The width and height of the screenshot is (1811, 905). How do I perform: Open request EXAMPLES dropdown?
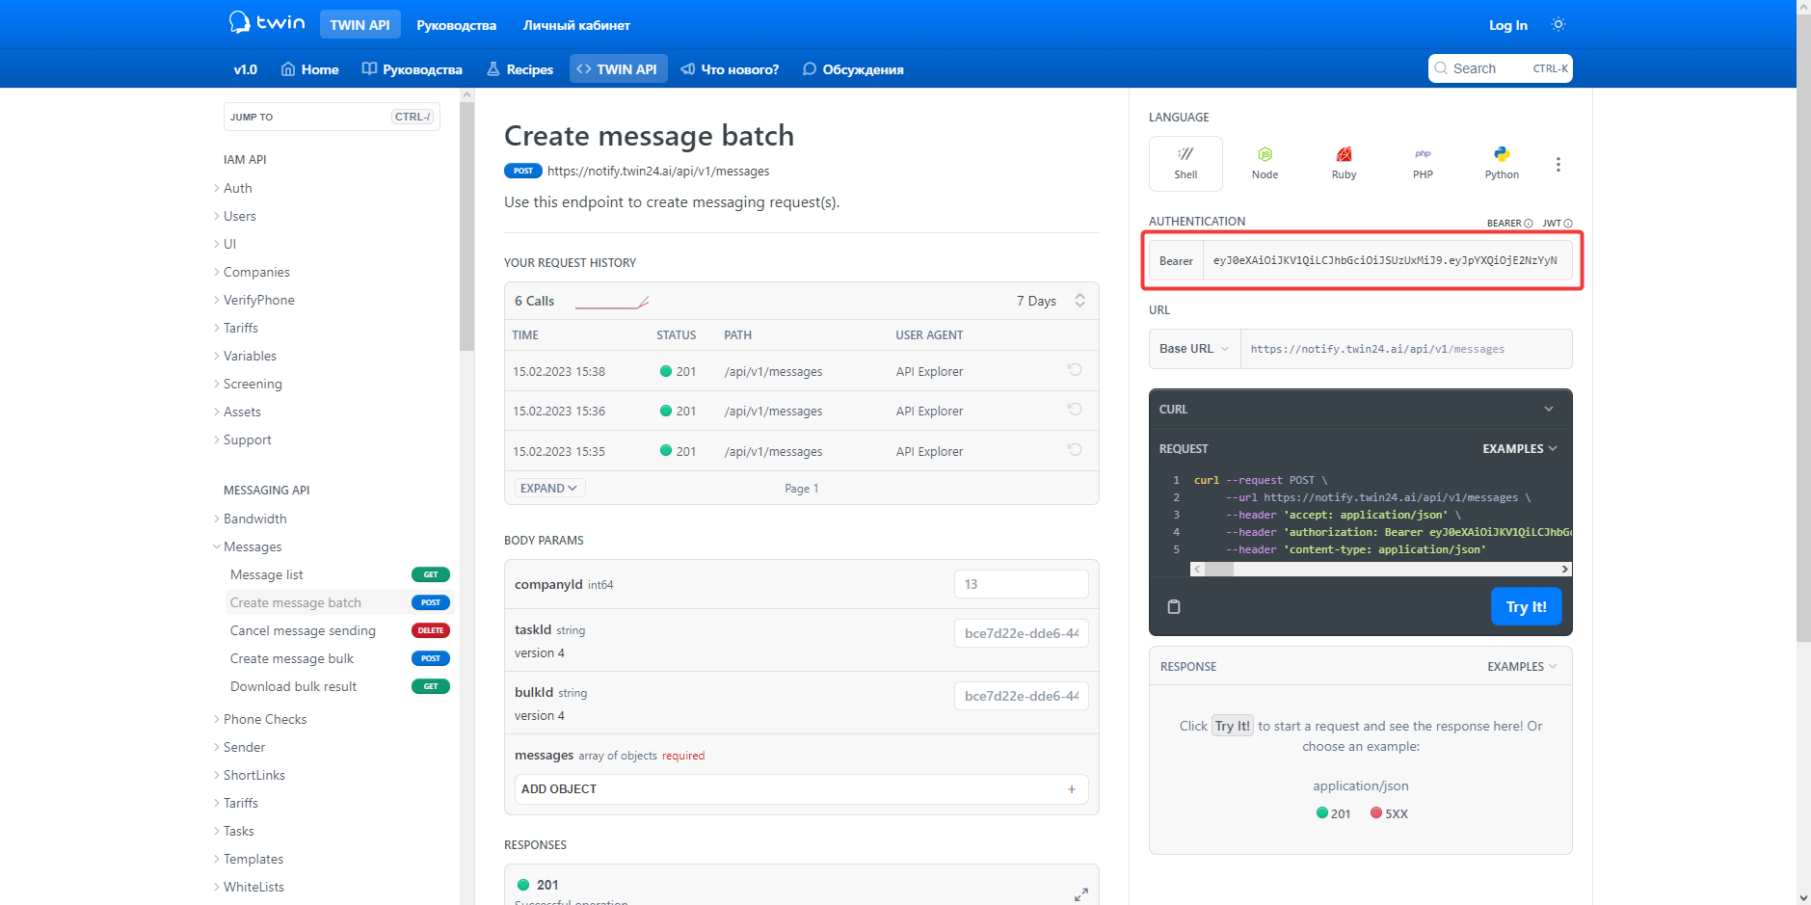(1520, 449)
